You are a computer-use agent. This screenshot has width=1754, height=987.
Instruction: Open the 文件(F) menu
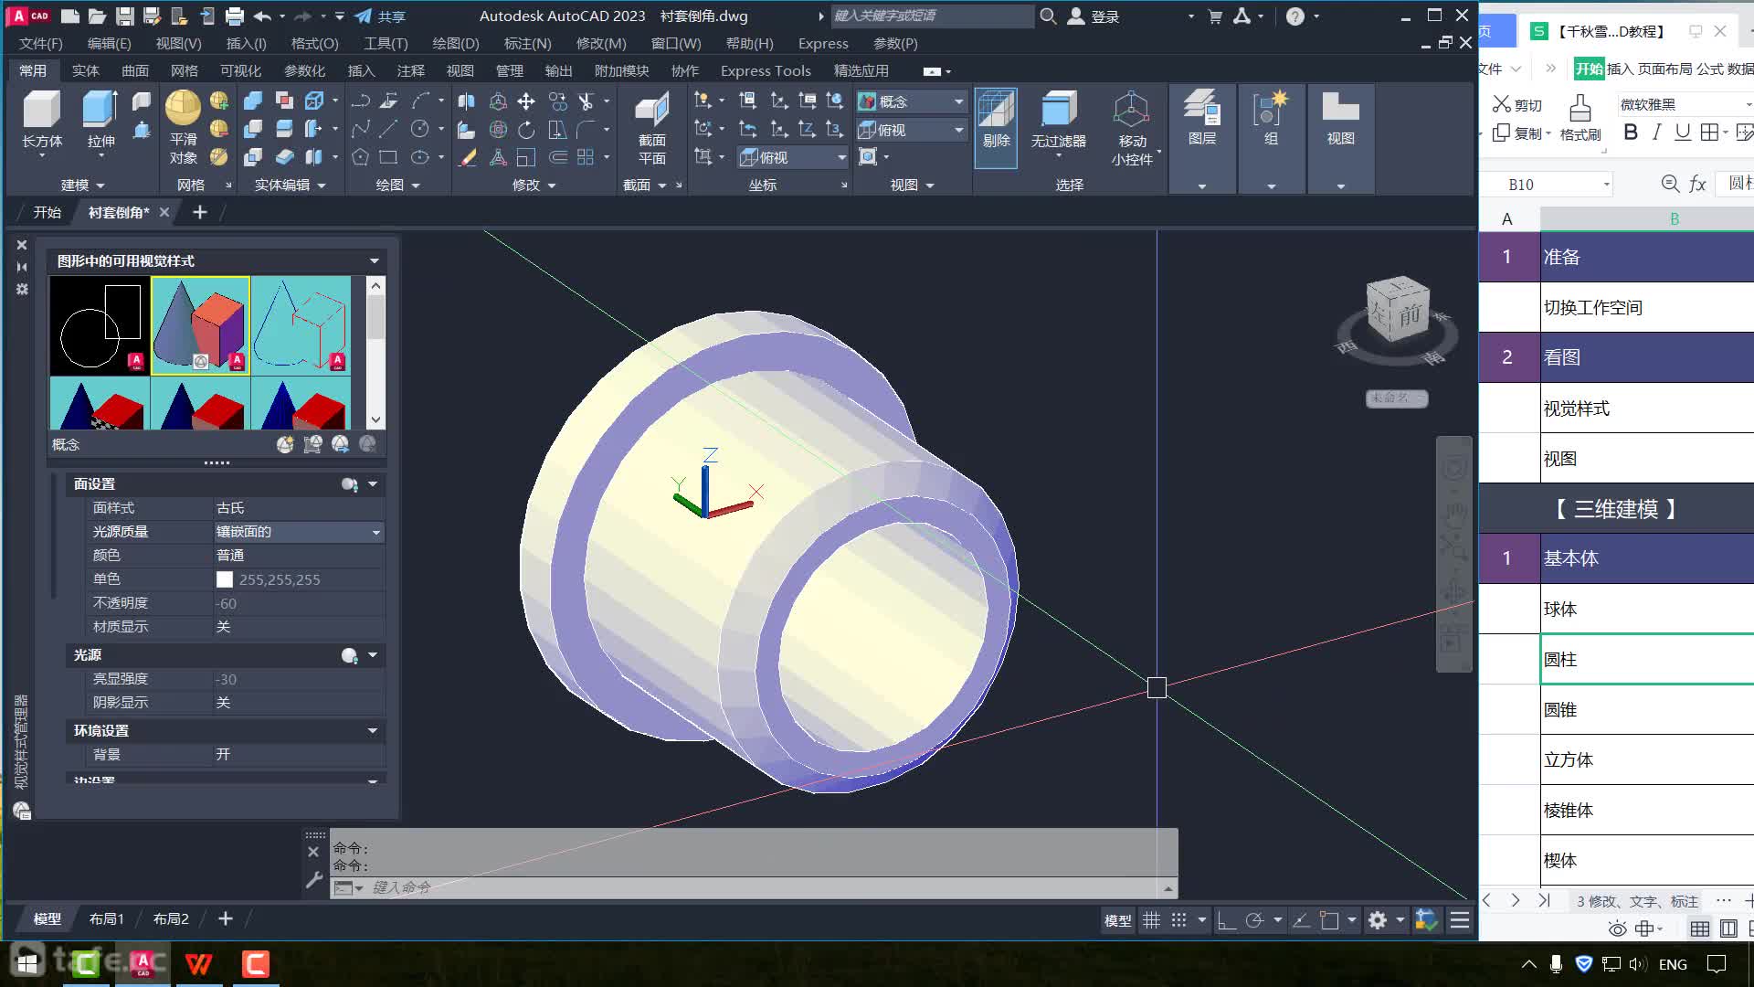coord(40,43)
